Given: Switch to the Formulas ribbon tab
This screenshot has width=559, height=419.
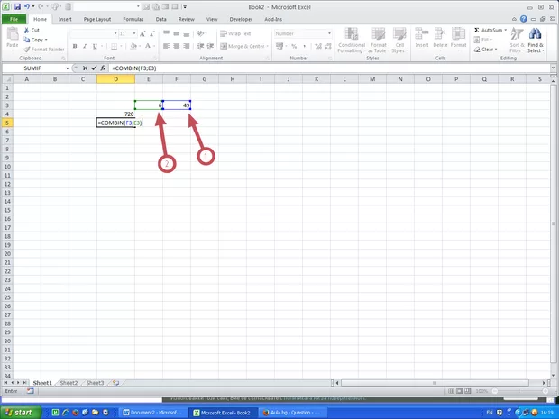Looking at the screenshot, I should [x=133, y=19].
